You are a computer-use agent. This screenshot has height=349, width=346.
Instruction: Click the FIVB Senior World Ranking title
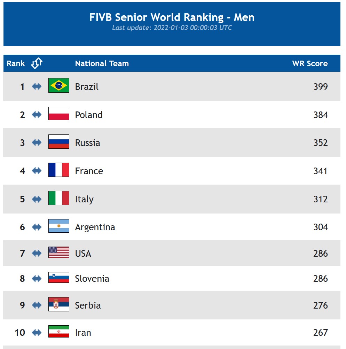tap(172, 17)
